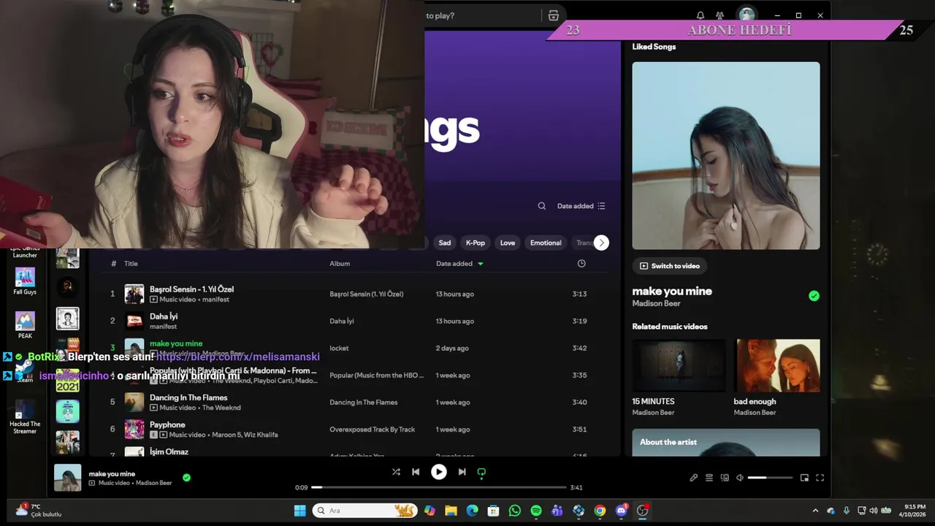The height and width of the screenshot is (526, 935).
Task: Open the Windows Start menu
Action: point(300,511)
